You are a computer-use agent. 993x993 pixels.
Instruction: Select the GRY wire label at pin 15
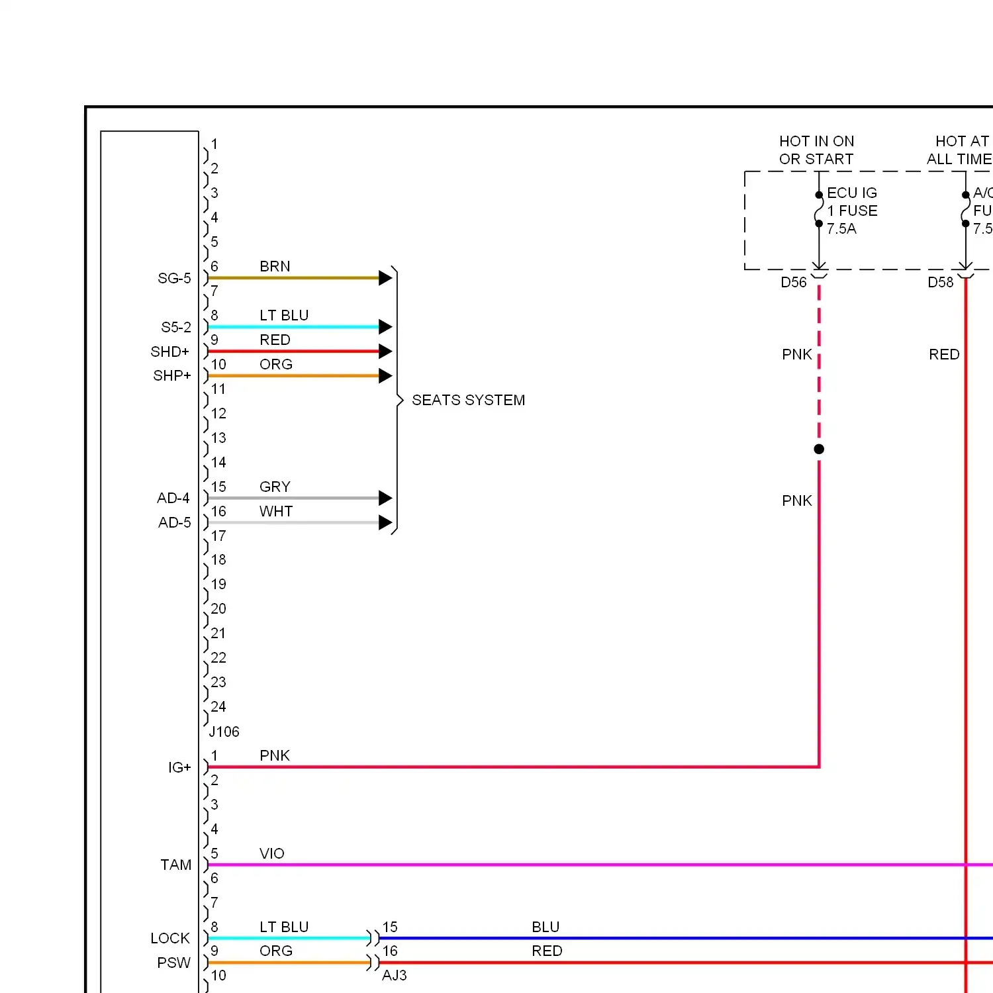coord(275,487)
